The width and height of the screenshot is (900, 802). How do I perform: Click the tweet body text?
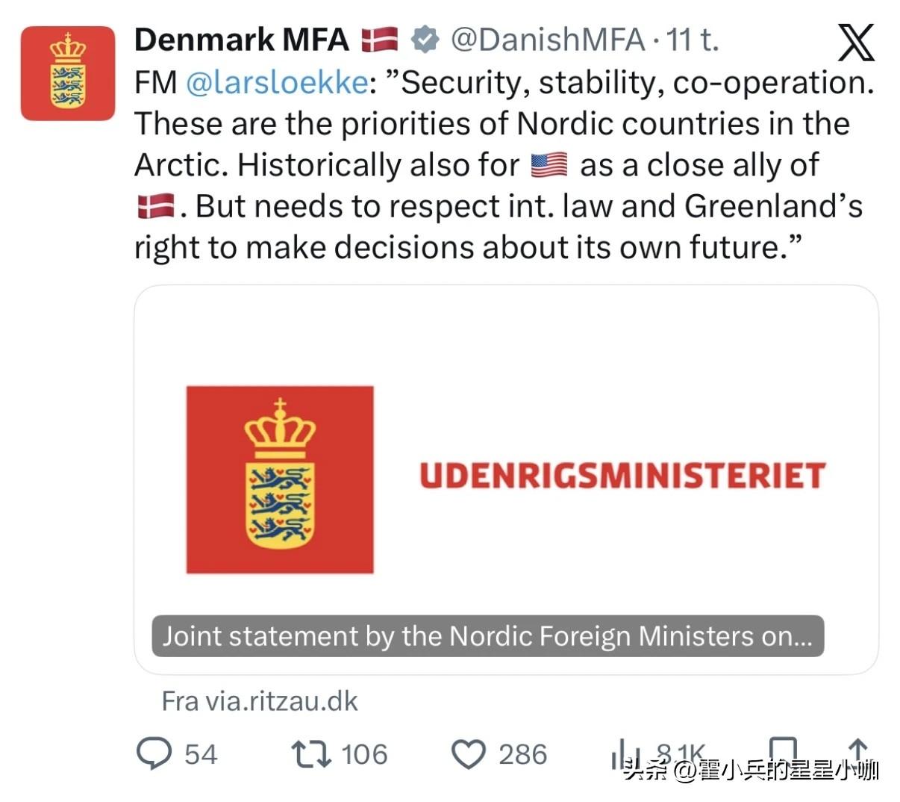[x=493, y=166]
